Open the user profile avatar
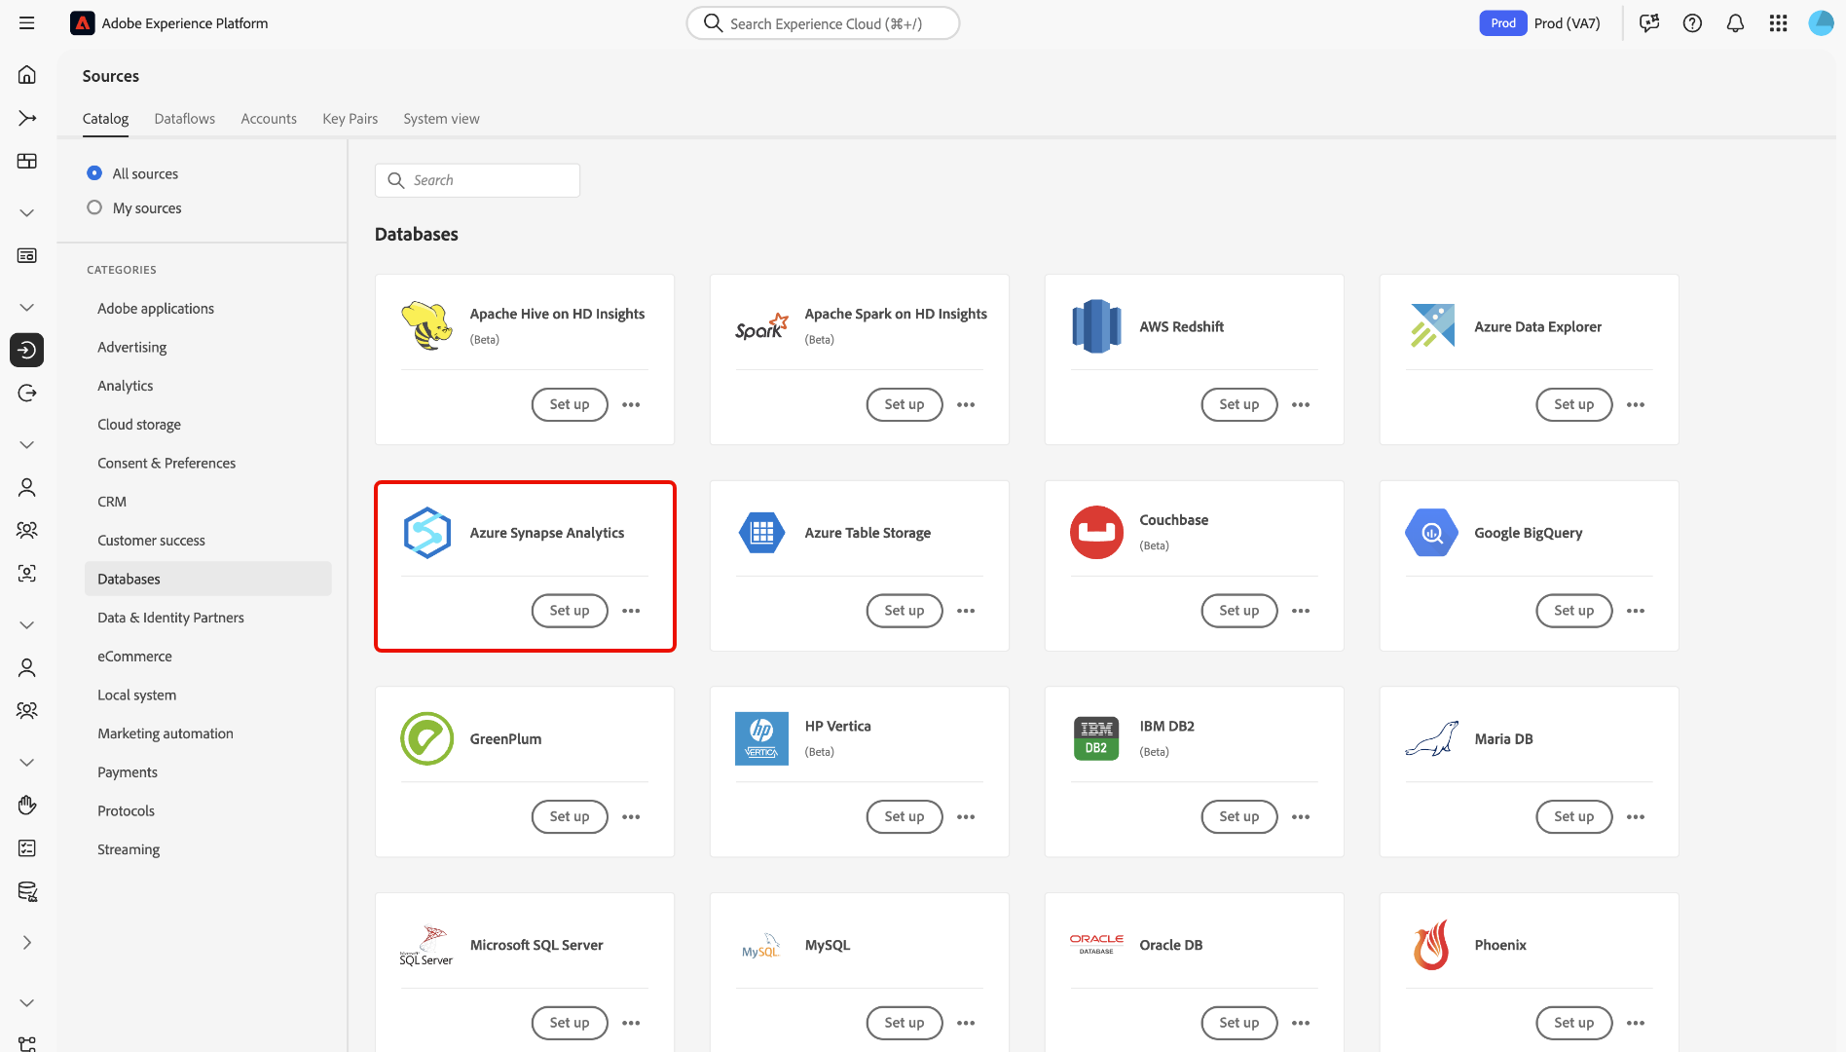 tap(1821, 23)
